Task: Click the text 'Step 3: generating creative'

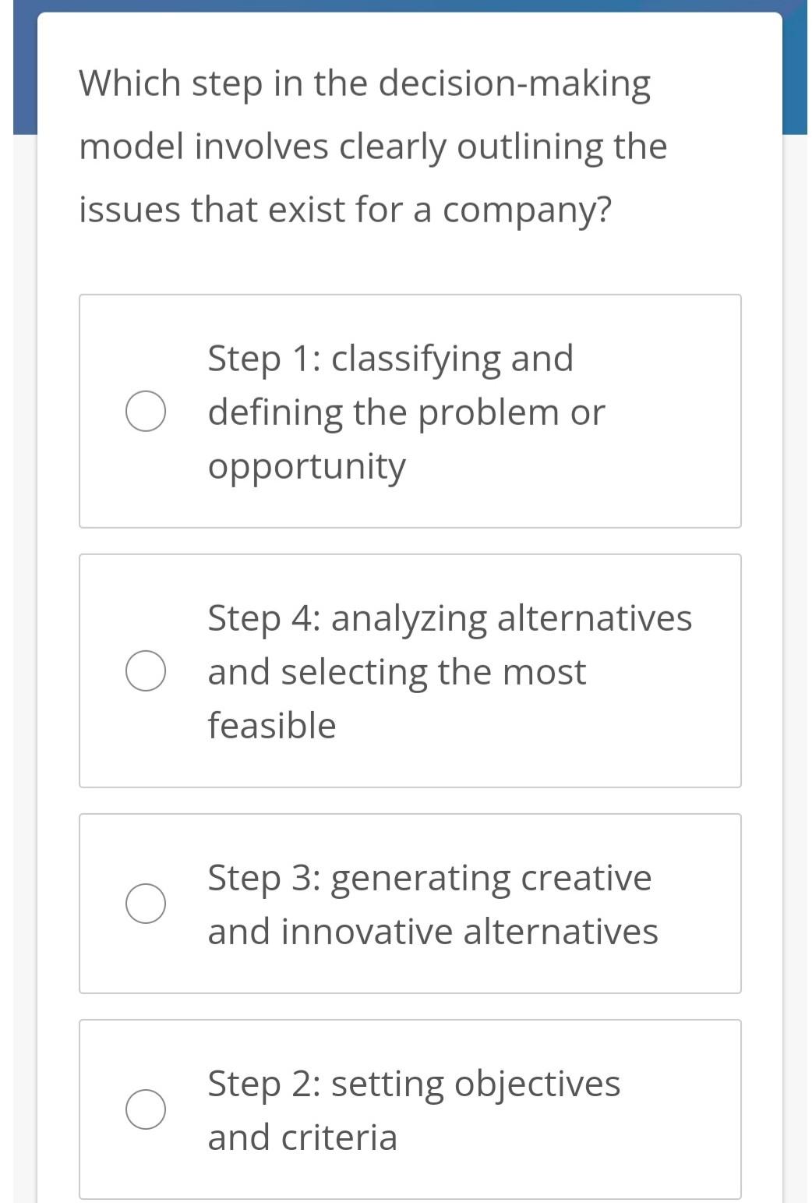Action: pos(429,876)
